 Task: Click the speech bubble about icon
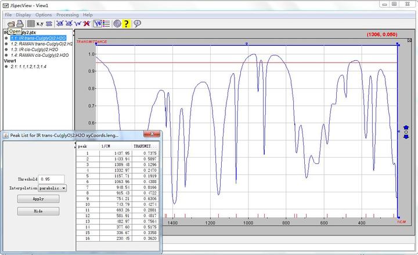coord(137,24)
